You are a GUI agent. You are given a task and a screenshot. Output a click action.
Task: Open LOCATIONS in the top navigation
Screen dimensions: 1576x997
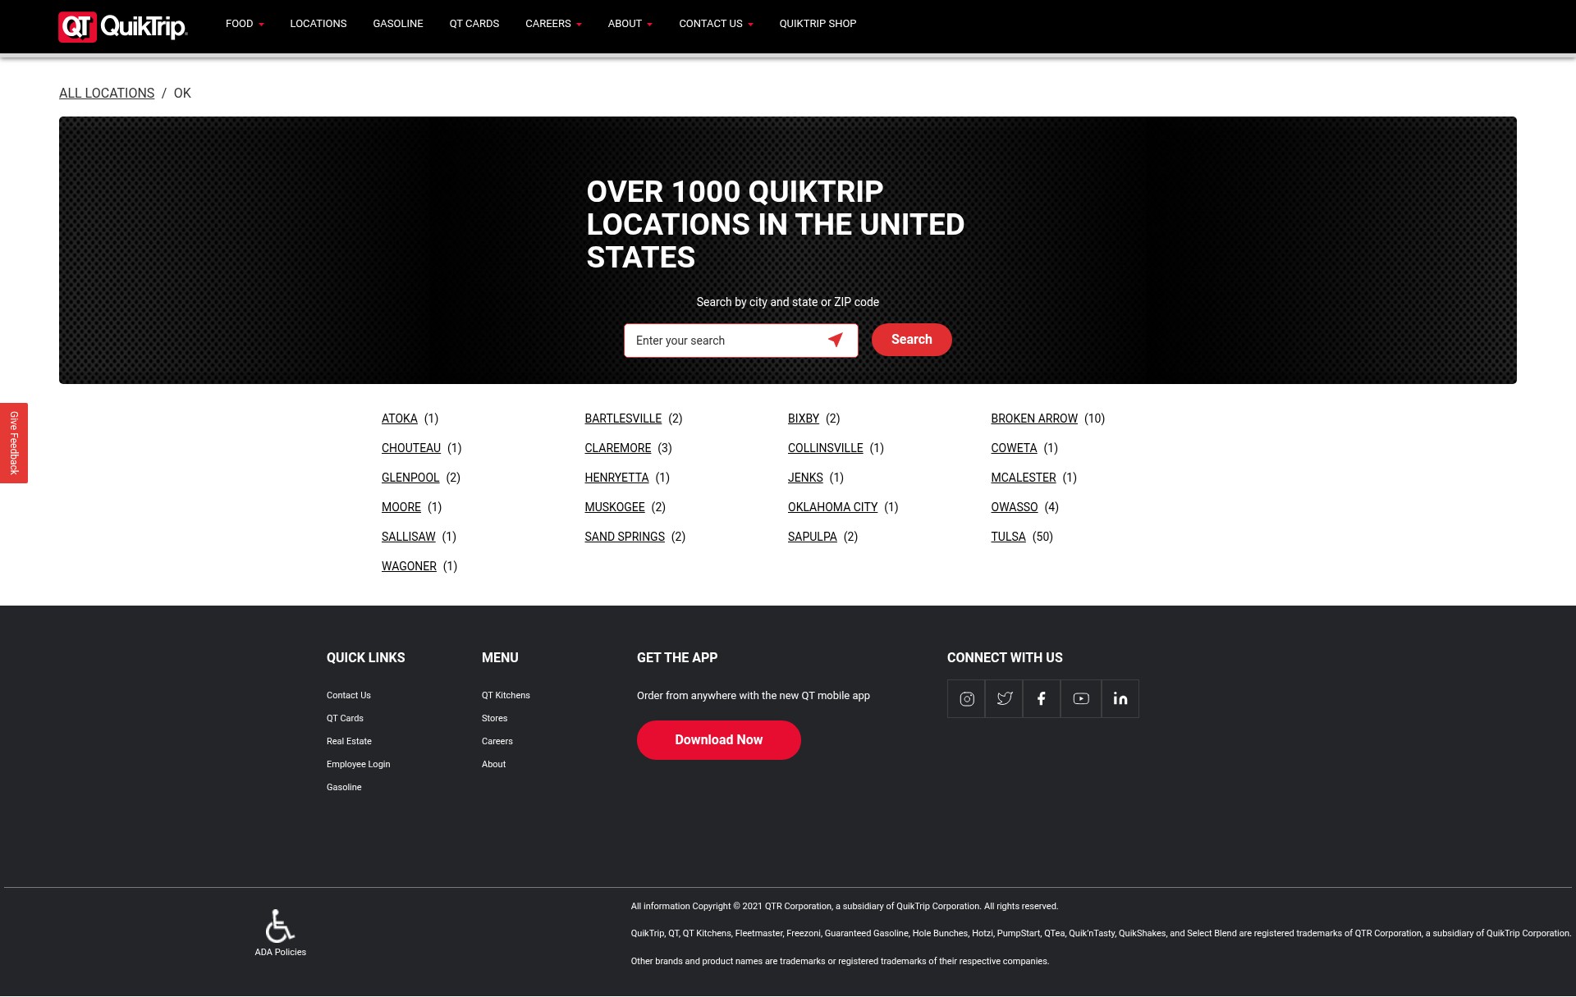318,24
